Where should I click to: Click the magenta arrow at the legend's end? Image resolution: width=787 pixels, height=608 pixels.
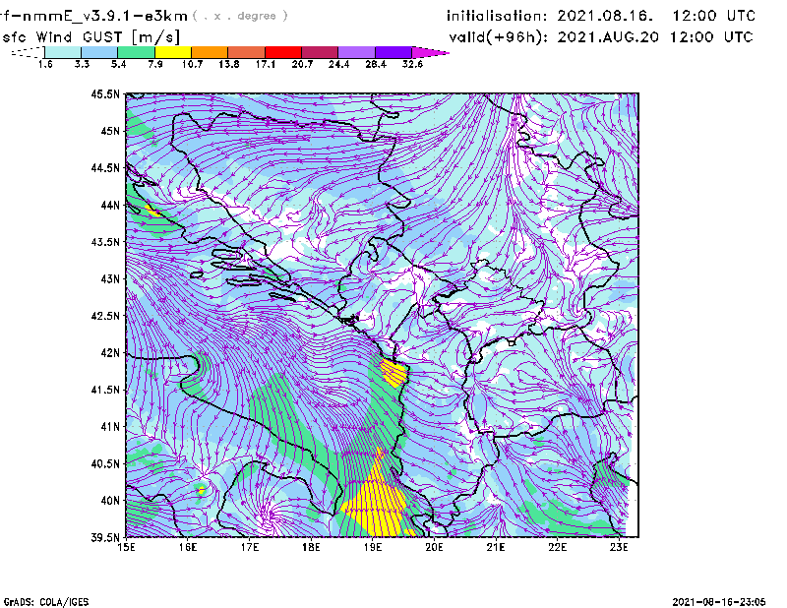pos(430,52)
